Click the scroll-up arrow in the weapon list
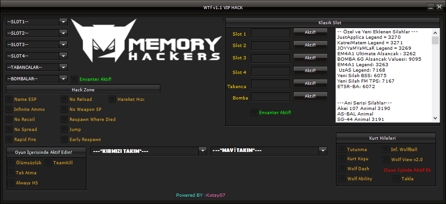The height and width of the screenshot is (204, 446). click(x=435, y=32)
